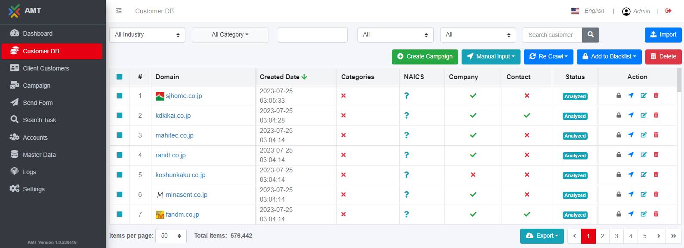Click edit icon for mahitec.co.jp row
Viewport: 684px width, 248px height.
click(644, 135)
